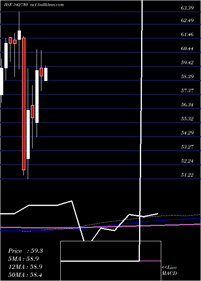Click the 53.27 price axis label
The width and height of the screenshot is (201, 281).
[187, 147]
